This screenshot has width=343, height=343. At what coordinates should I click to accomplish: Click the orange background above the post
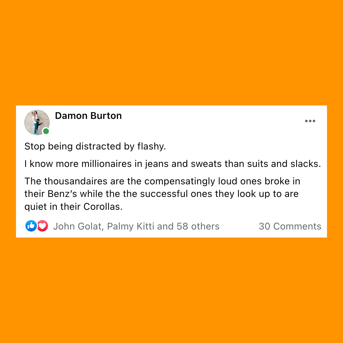[171, 53]
